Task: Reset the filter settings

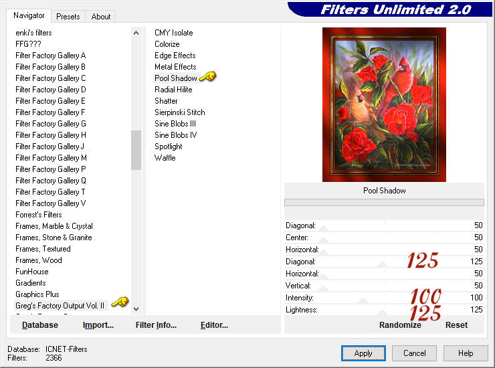Action: tap(456, 325)
